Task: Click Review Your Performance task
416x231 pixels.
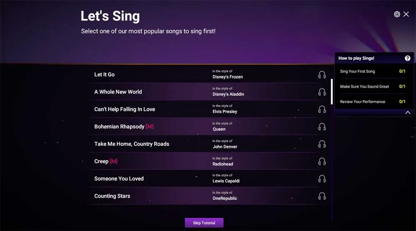Action: tap(362, 102)
